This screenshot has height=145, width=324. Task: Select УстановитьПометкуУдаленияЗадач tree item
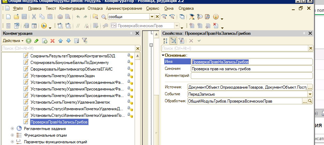point(63,76)
